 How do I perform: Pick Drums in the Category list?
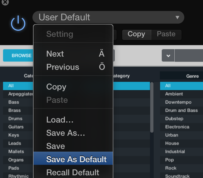(x=15, y=119)
